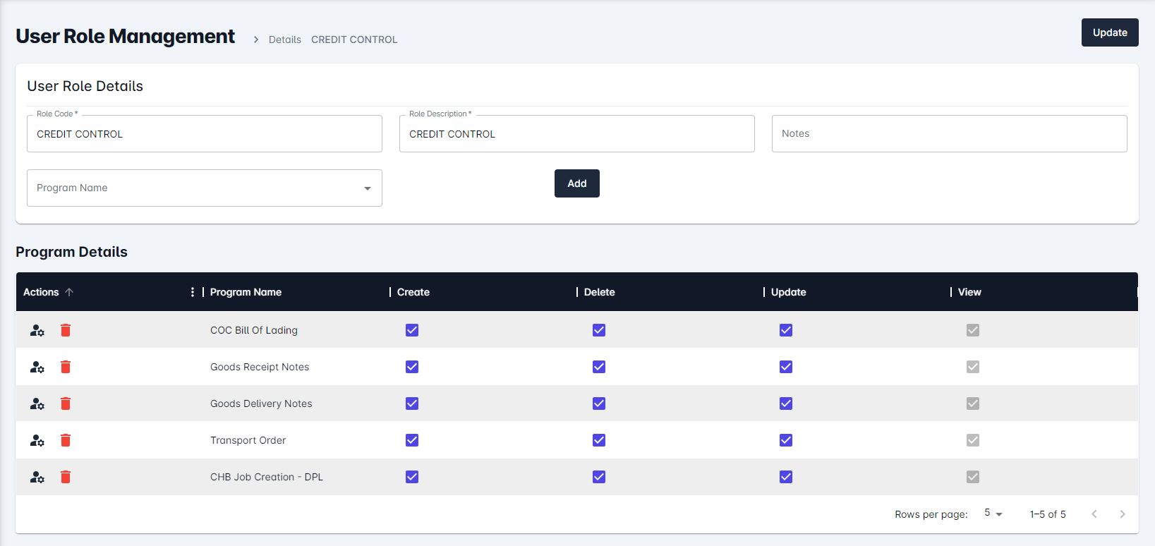Open the Actions column three-dot menu

pos(193,292)
